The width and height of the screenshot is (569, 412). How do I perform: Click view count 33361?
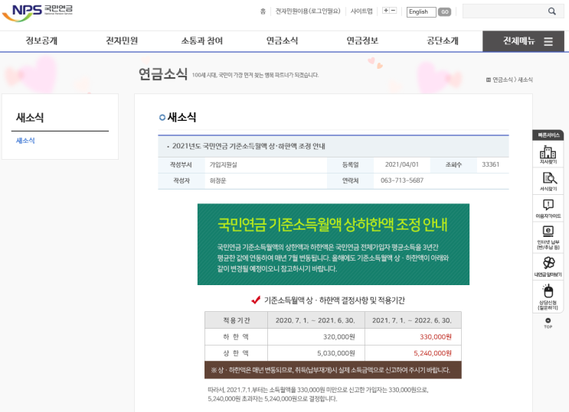pyautogui.click(x=490, y=164)
